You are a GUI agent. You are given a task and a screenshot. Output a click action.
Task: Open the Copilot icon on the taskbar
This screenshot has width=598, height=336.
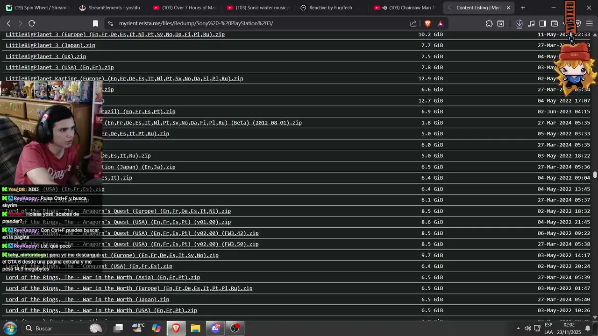coord(157,328)
